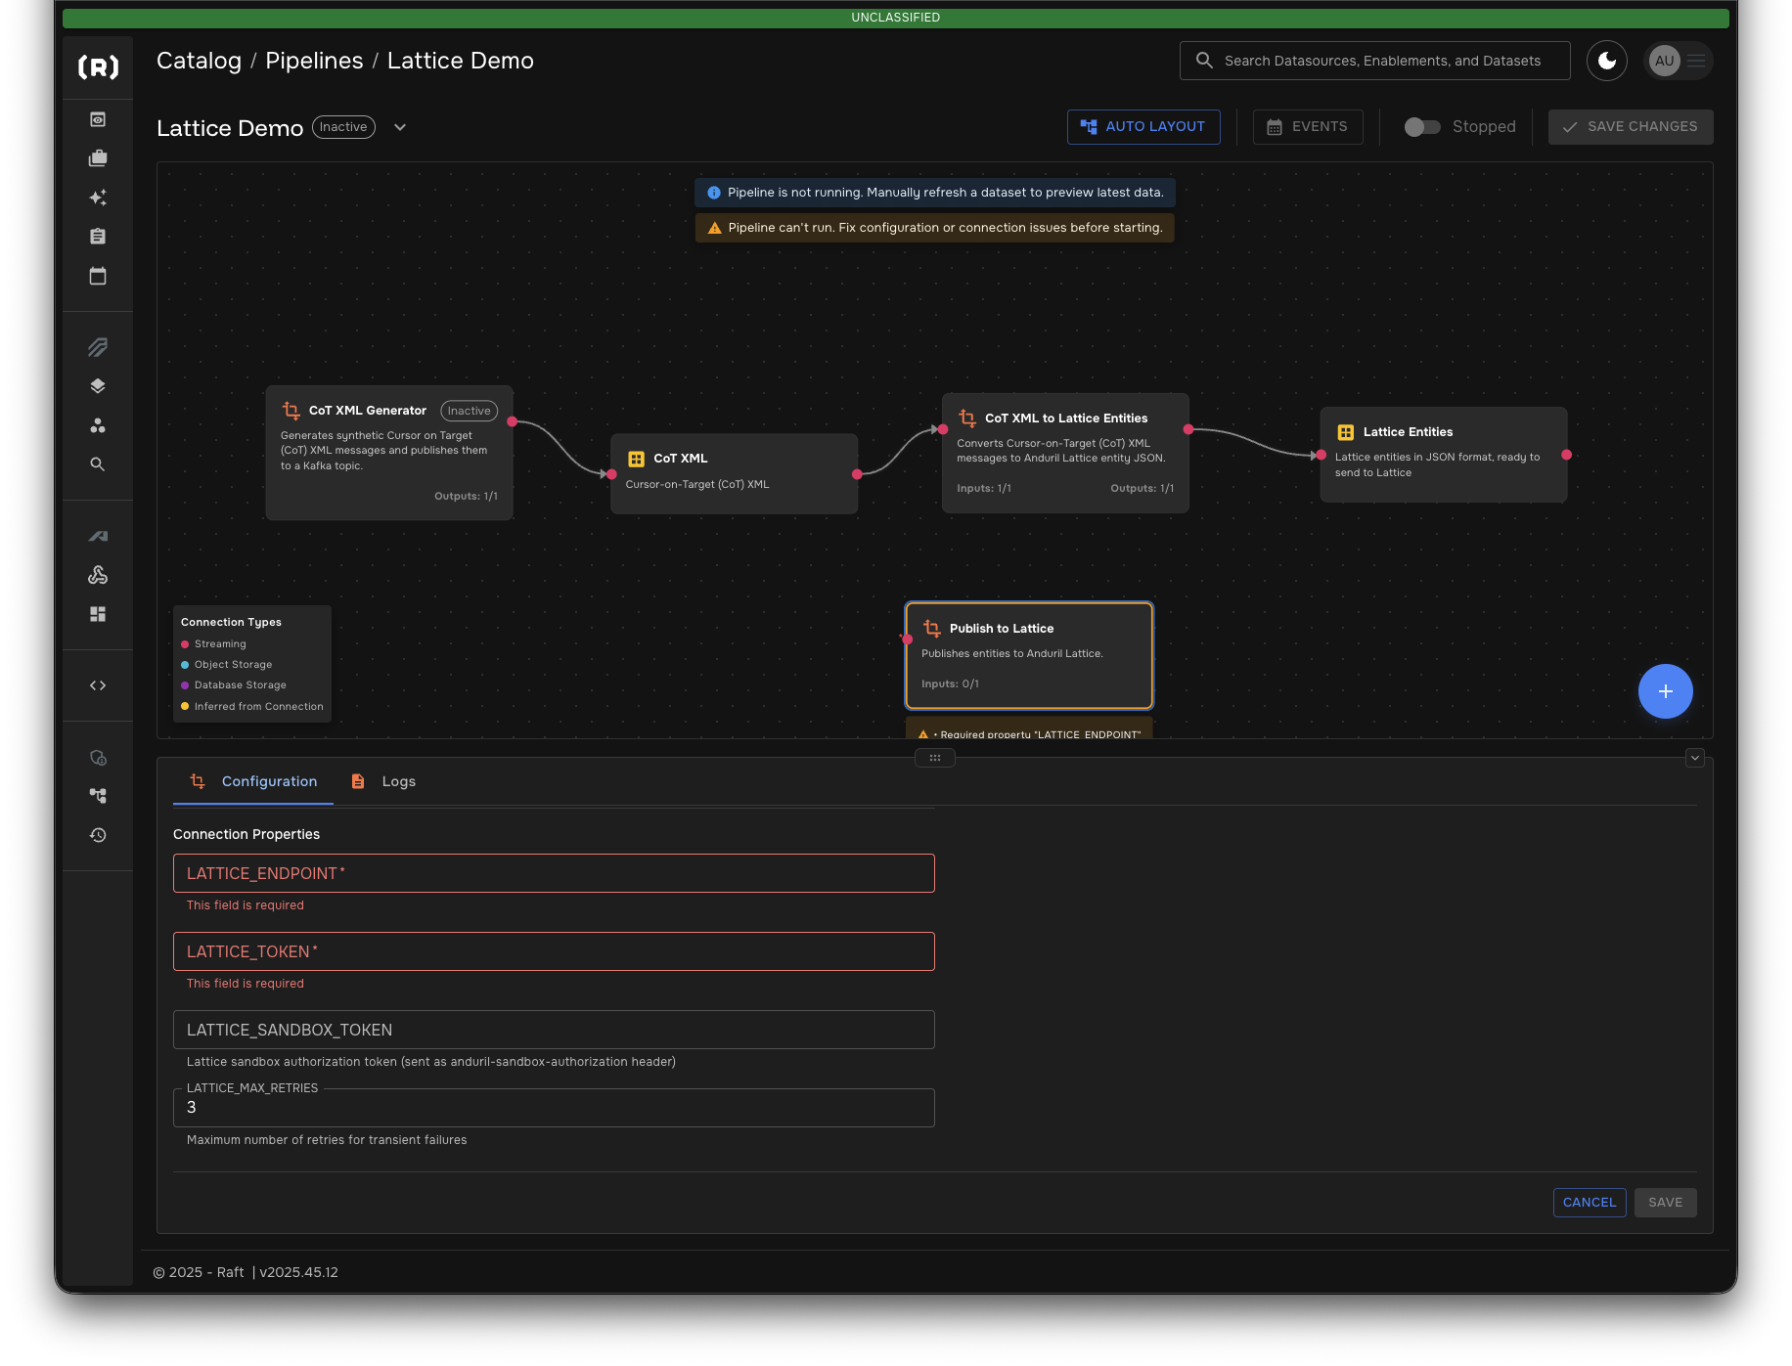Screen dimensions: 1792x1366
Task: Click the Lattice Entities output port
Action: [1567, 455]
